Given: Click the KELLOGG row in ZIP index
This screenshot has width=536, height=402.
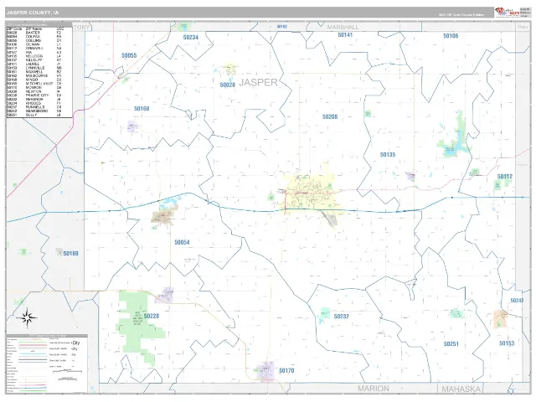Looking at the screenshot, I should (34, 56).
